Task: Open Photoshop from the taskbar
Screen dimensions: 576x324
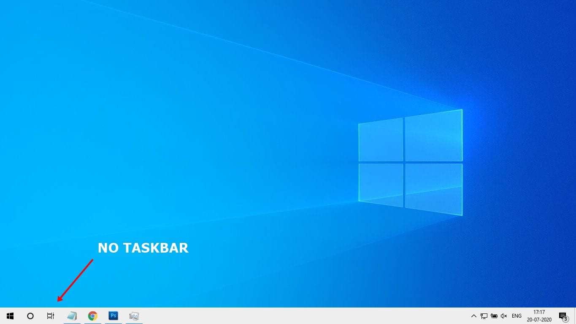Action: pyautogui.click(x=113, y=316)
